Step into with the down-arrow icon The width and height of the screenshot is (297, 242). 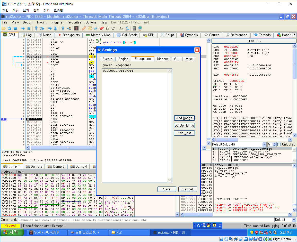[36, 28]
